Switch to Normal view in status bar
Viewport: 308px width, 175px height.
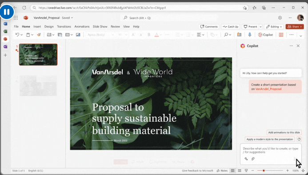(233, 171)
